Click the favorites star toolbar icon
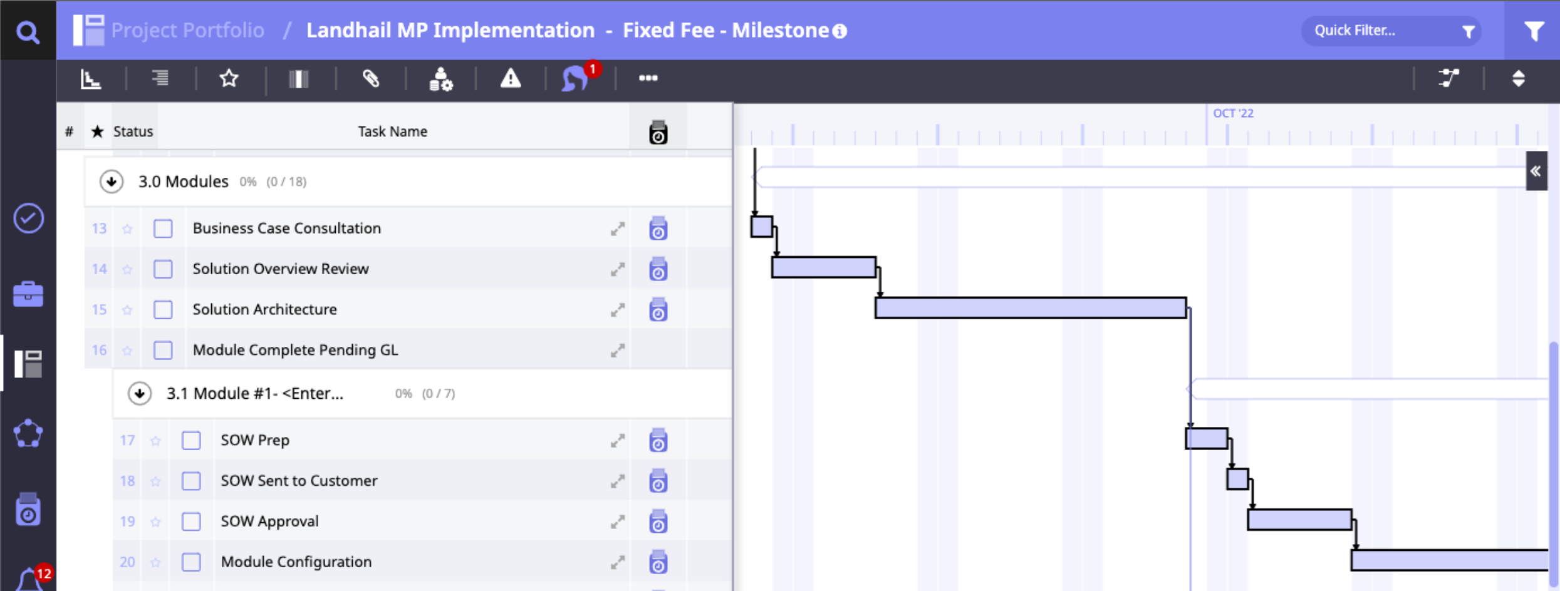The image size is (1560, 591). point(229,79)
